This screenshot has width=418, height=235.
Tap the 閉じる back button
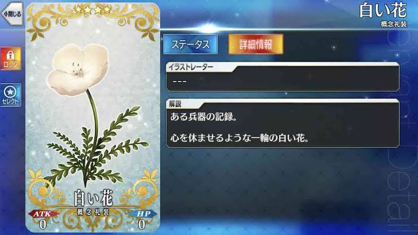12,14
